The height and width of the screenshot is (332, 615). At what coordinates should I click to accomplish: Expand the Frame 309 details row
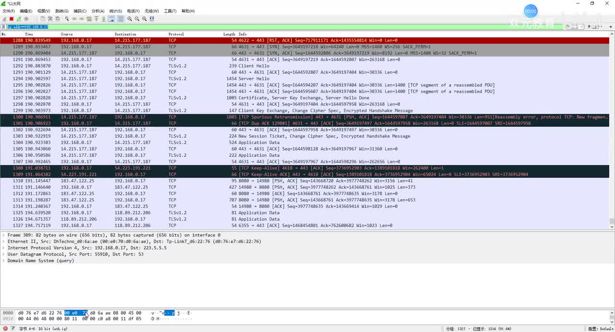coord(4,235)
